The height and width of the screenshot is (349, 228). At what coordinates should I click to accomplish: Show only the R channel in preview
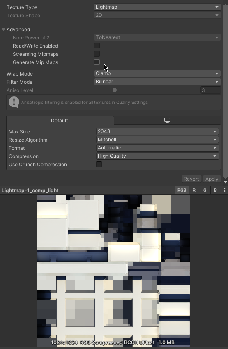pos(194,190)
